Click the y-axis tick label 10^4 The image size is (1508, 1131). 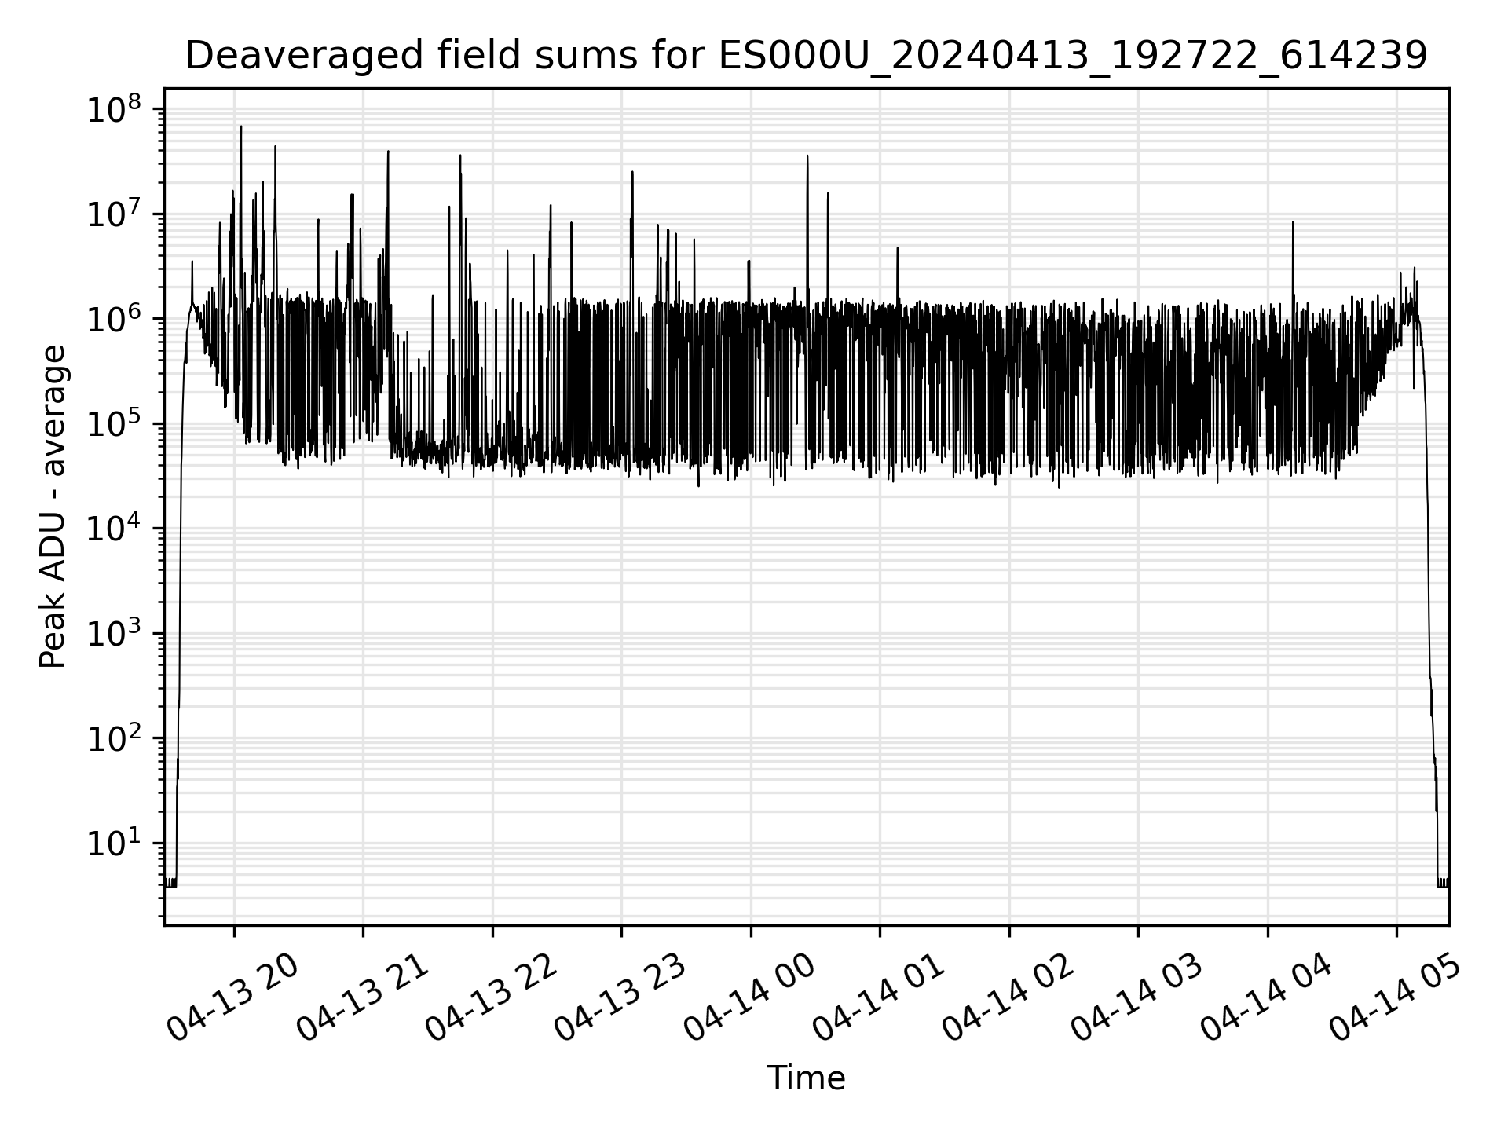pos(115,529)
